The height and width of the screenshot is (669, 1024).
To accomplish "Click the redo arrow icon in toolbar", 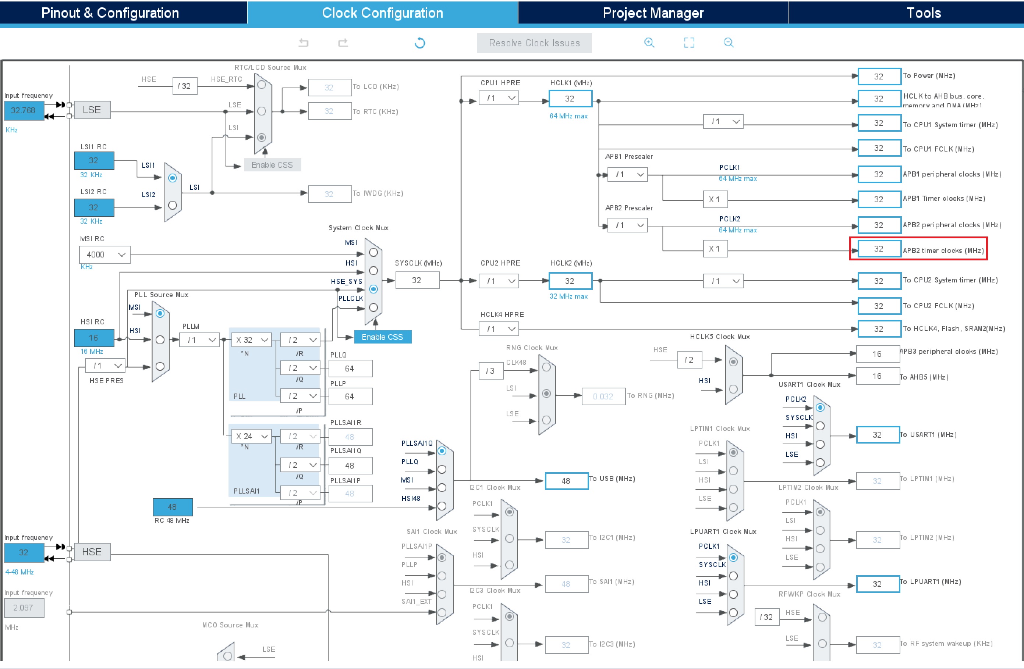I will coord(343,43).
